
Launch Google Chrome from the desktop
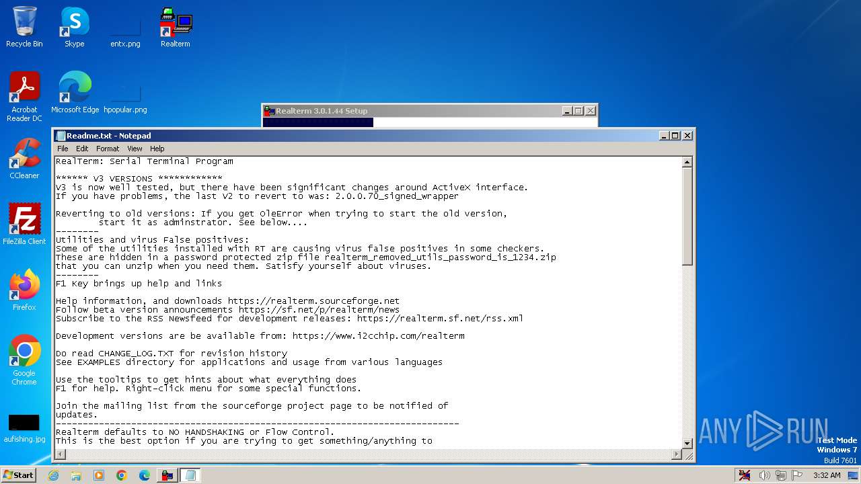24,360
